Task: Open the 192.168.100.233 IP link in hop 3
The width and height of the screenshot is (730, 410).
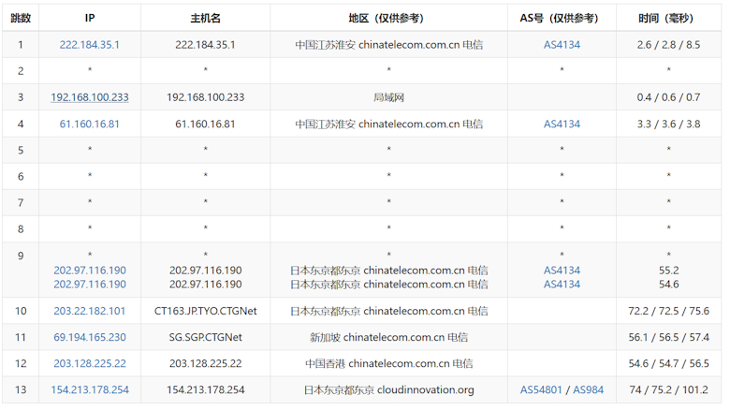Action: tap(90, 97)
